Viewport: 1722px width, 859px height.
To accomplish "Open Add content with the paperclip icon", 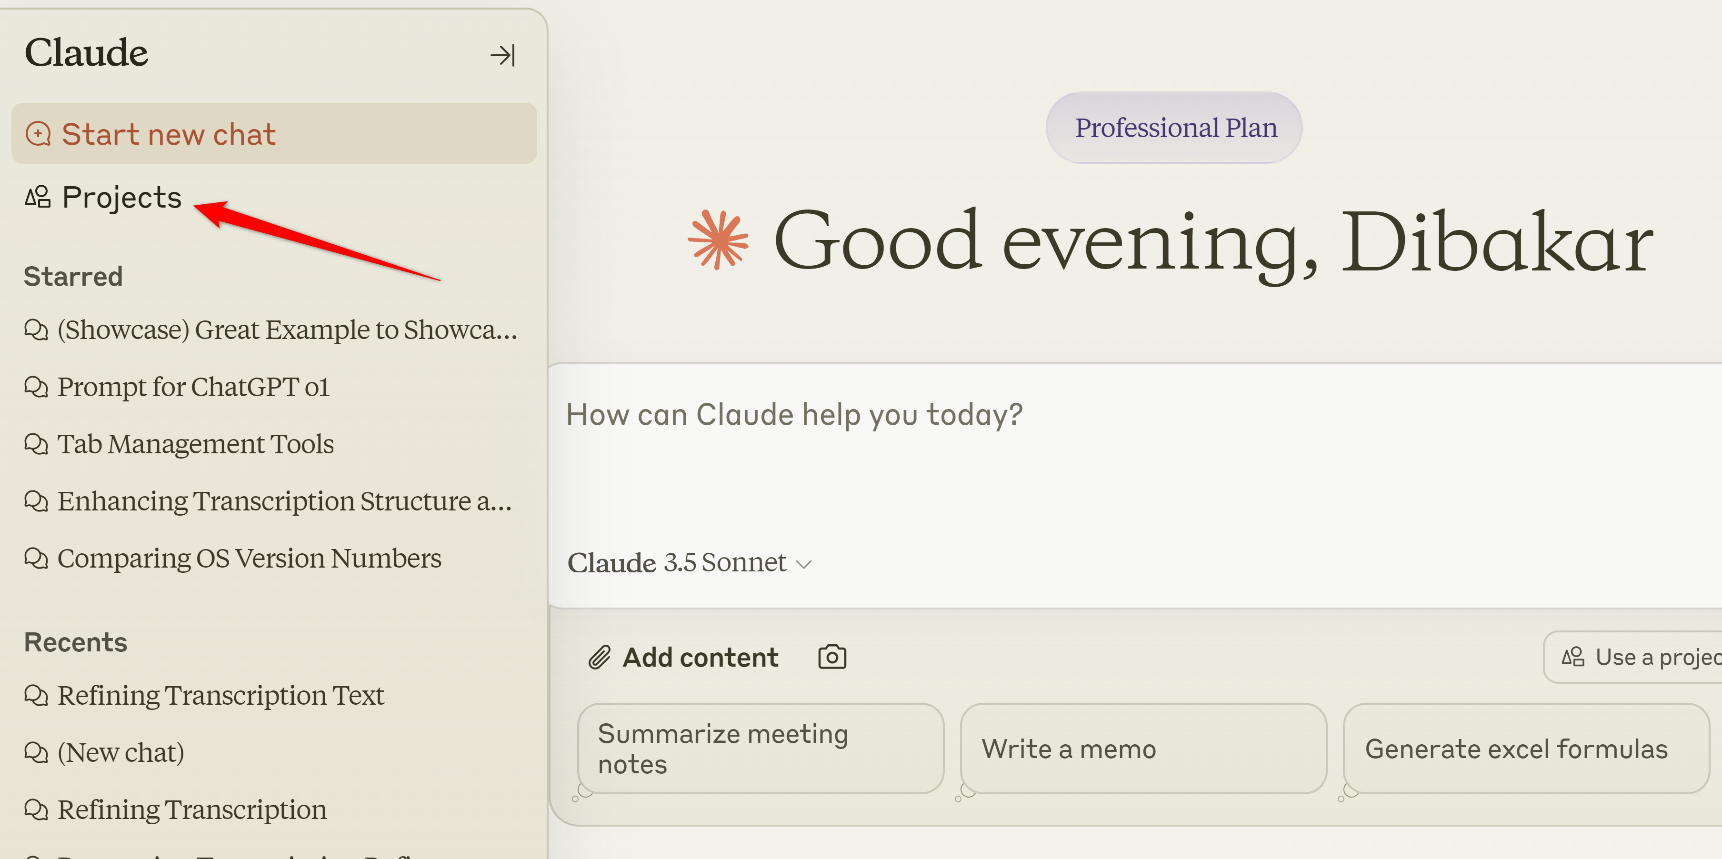I will (x=601, y=657).
